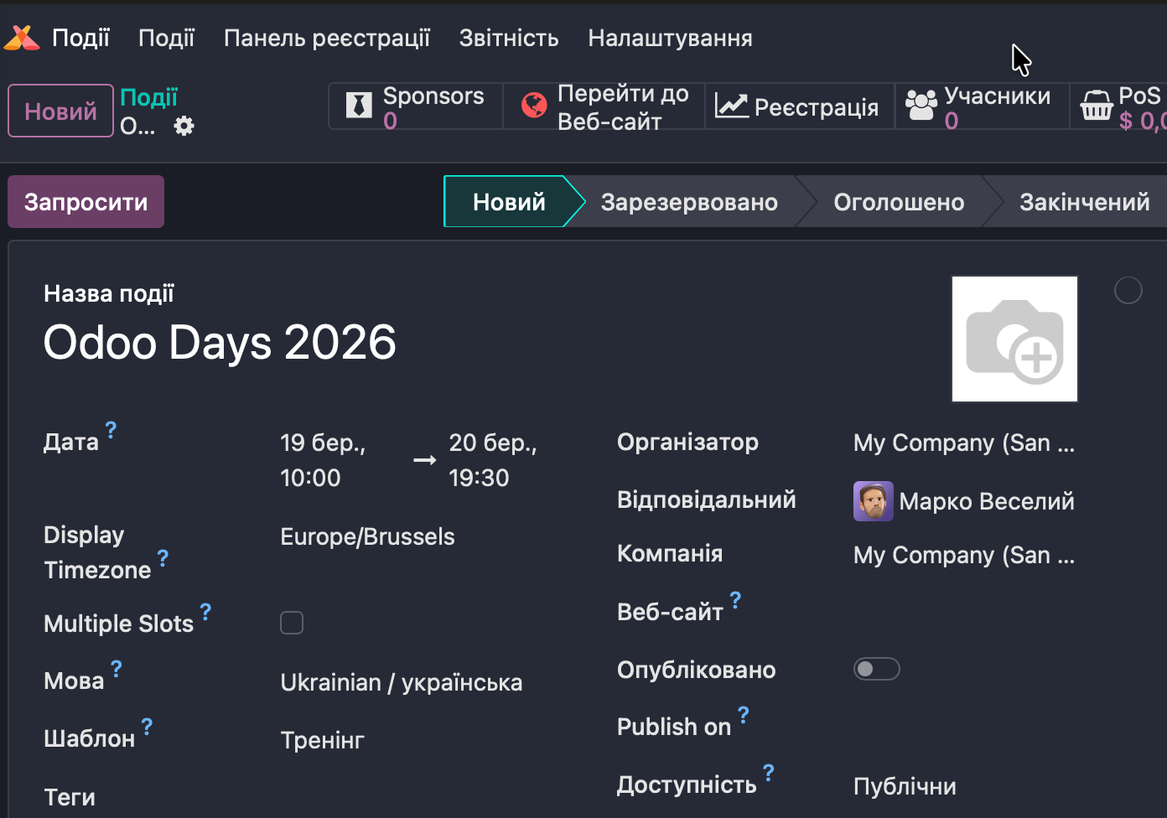1167x818 pixels.
Task: Open help tooltip next to Дата
Action: pos(111,431)
